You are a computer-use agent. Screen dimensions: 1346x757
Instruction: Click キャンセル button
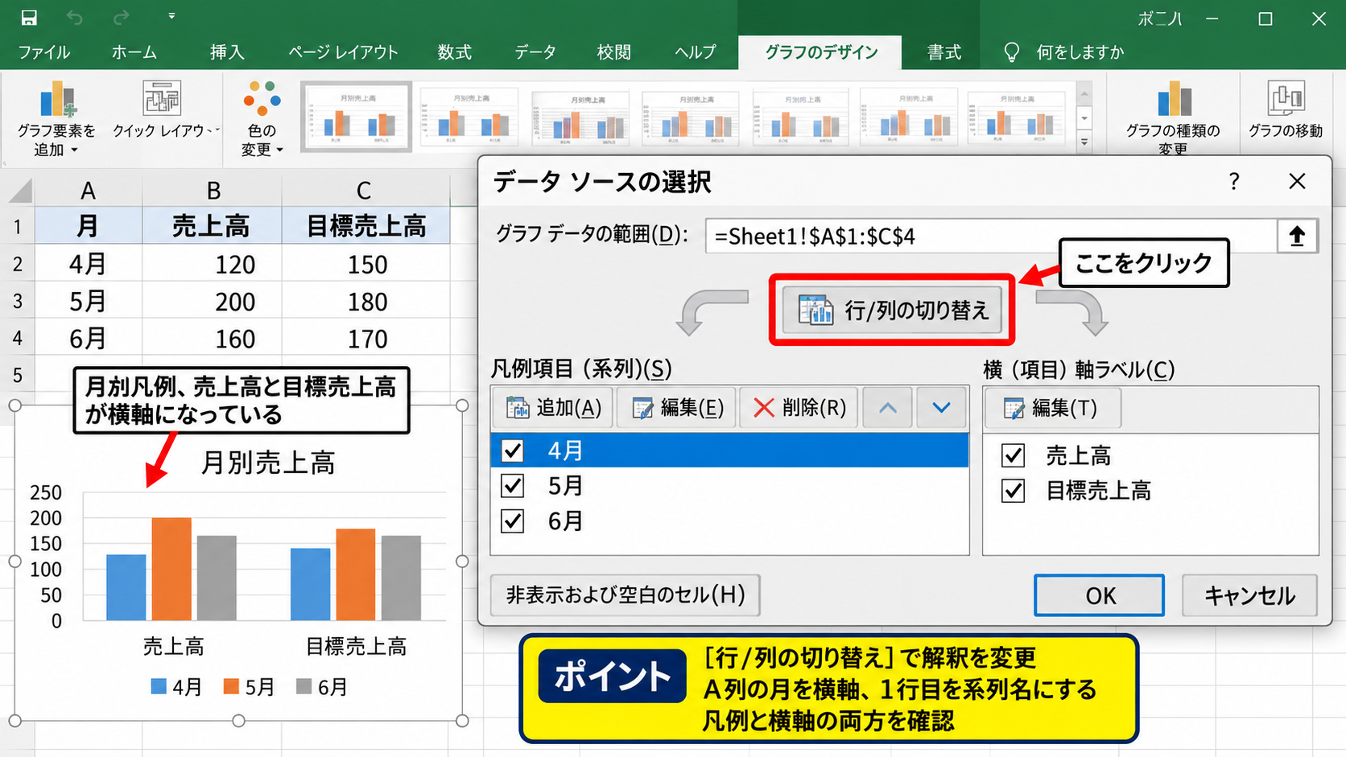(x=1249, y=595)
